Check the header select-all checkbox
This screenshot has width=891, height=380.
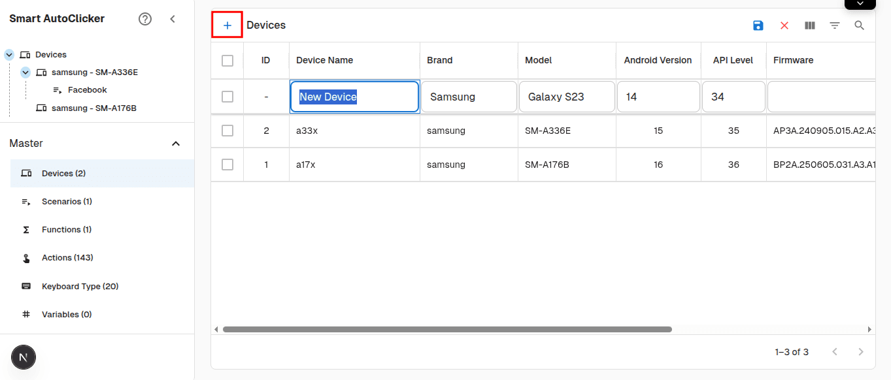pyautogui.click(x=227, y=60)
